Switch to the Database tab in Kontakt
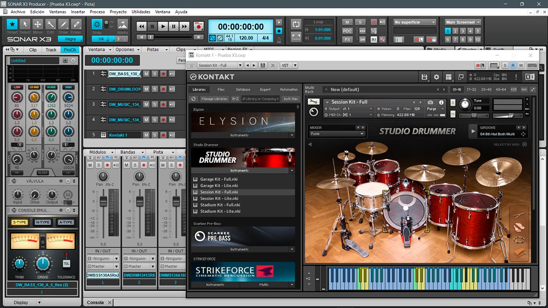Screen dimensions: 548x308 243,89
